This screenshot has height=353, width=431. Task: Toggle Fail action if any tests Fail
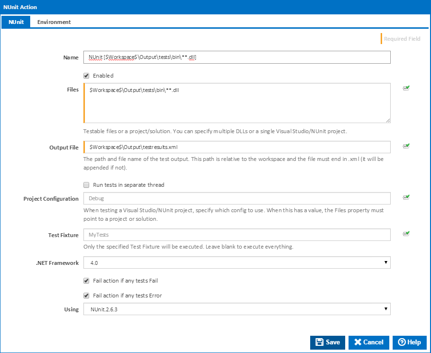point(86,281)
